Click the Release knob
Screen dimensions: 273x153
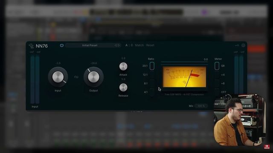click(x=123, y=88)
